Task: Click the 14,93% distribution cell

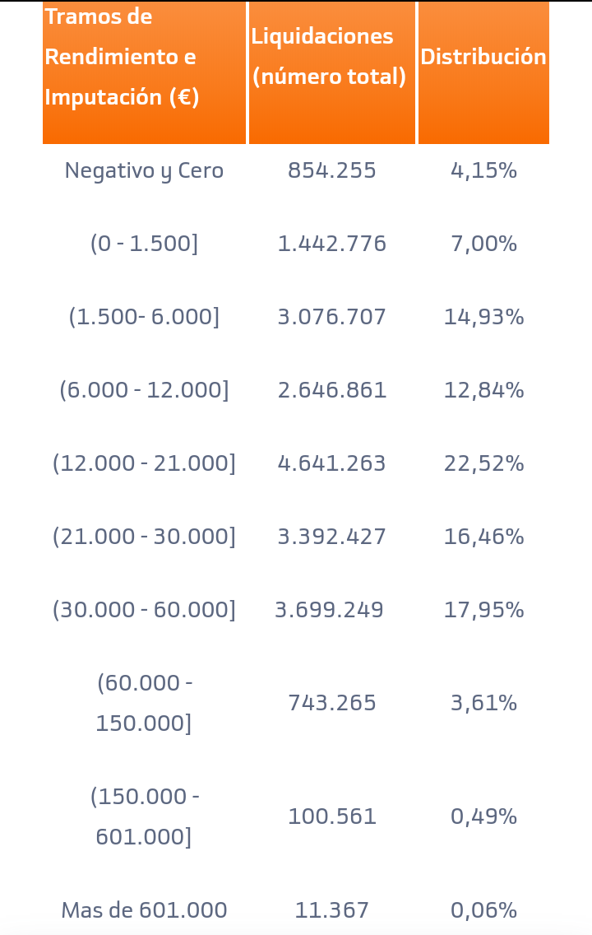Action: pyautogui.click(x=483, y=317)
